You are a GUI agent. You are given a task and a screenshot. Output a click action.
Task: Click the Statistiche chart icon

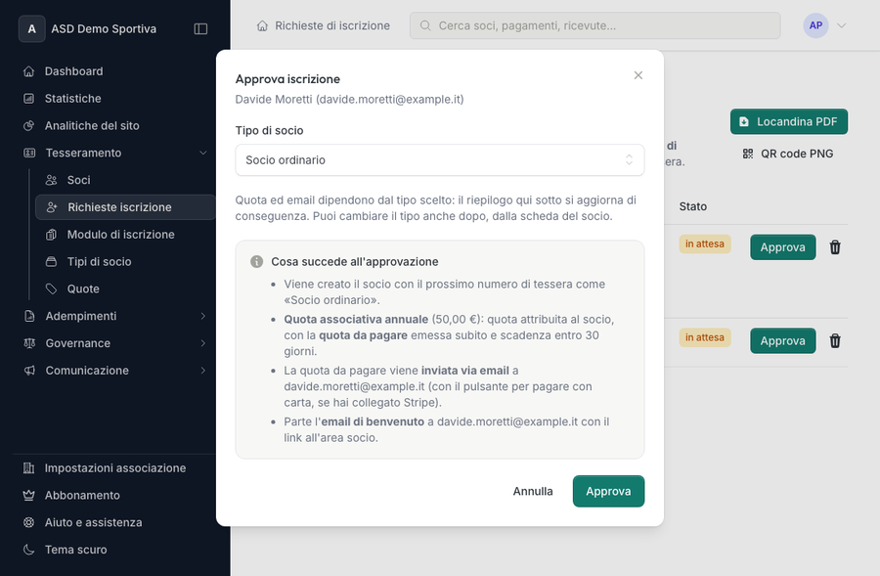[29, 98]
